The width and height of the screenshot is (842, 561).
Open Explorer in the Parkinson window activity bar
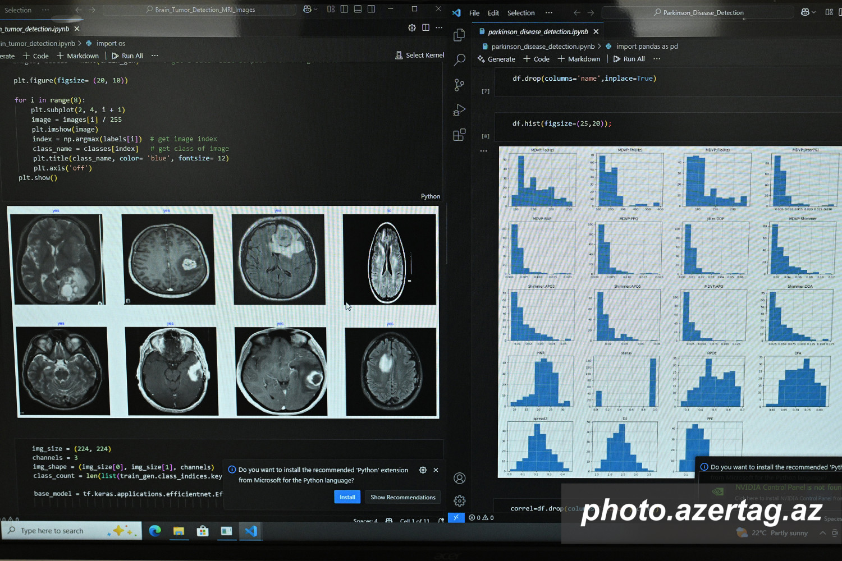[x=459, y=35]
